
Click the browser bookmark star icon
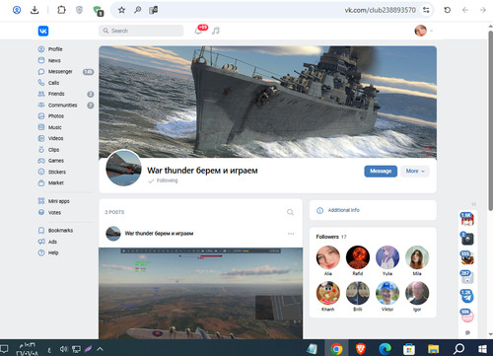tap(121, 10)
